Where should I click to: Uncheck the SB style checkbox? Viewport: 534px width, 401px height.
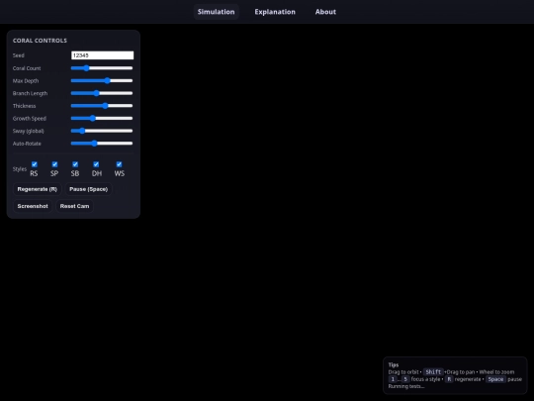[75, 164]
